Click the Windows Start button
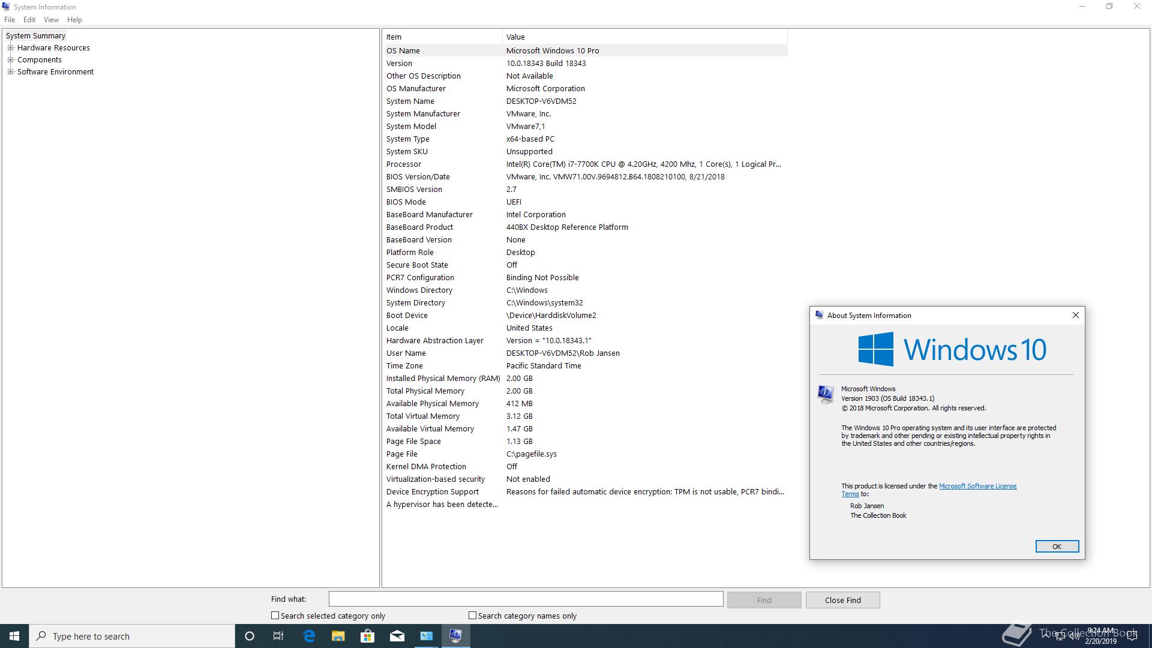This screenshot has height=648, width=1152. [x=14, y=636]
